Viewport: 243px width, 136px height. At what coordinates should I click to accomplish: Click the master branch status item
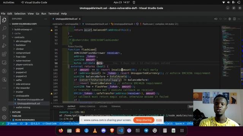coord(13,124)
